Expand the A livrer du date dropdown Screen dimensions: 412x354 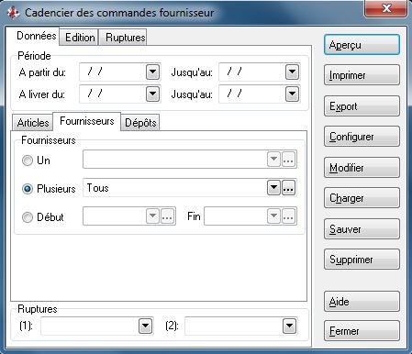[152, 94]
